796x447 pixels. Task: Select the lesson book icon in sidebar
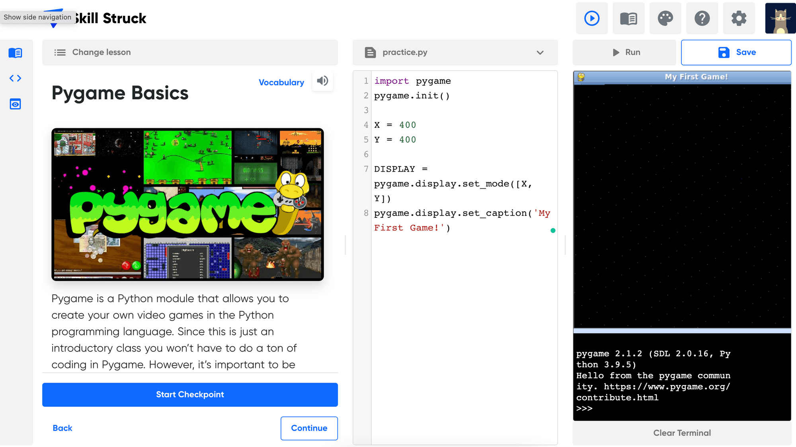point(15,53)
